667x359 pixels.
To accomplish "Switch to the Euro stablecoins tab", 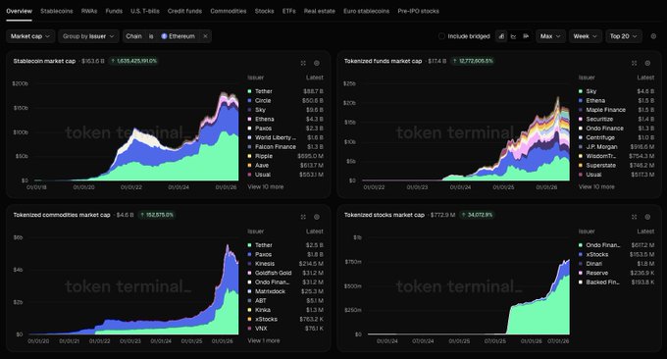I will pos(366,11).
